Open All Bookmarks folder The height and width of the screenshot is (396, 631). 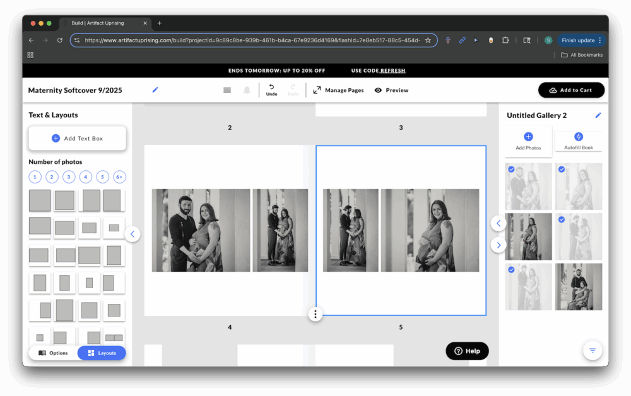point(582,55)
